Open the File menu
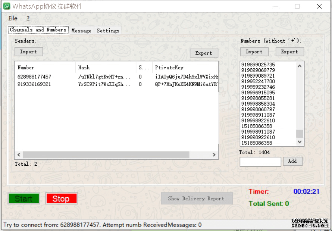This screenshot has height=231, width=332. click(13, 18)
